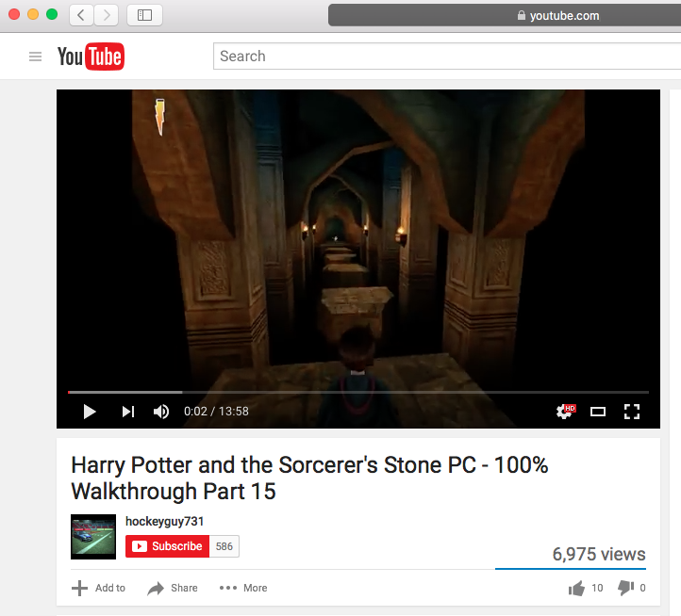
Task: Subscribe to hockeyguy731
Action: point(167,546)
